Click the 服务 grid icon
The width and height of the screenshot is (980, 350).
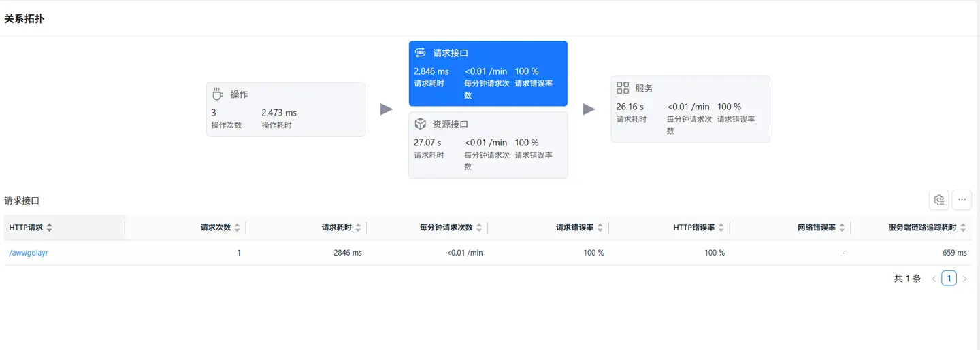[622, 88]
